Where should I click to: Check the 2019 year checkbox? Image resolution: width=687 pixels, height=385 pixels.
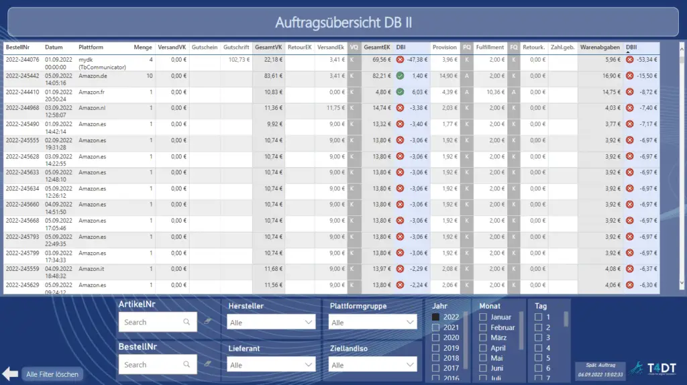435,348
